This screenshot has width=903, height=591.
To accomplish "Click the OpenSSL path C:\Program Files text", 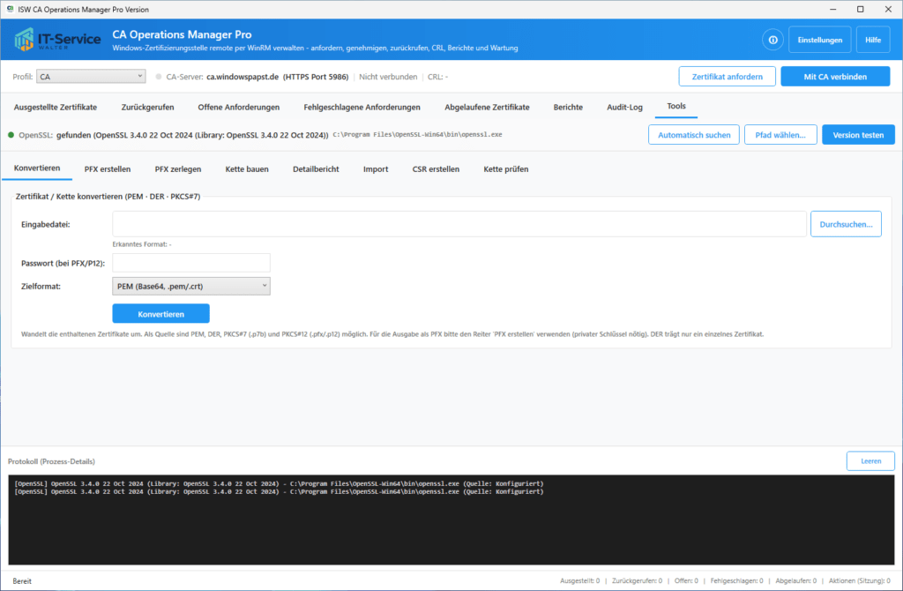I will (417, 135).
